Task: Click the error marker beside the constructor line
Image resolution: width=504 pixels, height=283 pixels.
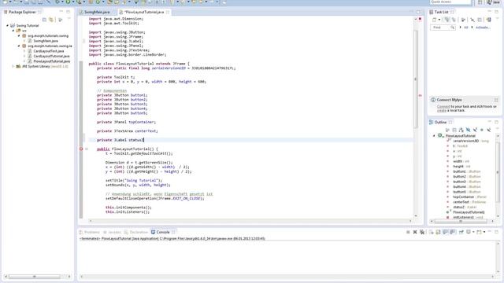Action: 81,149
